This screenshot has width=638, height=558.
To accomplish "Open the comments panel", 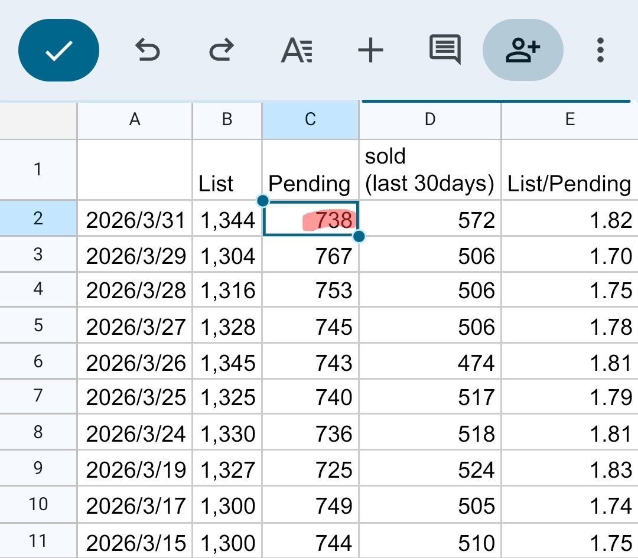I will (445, 50).
